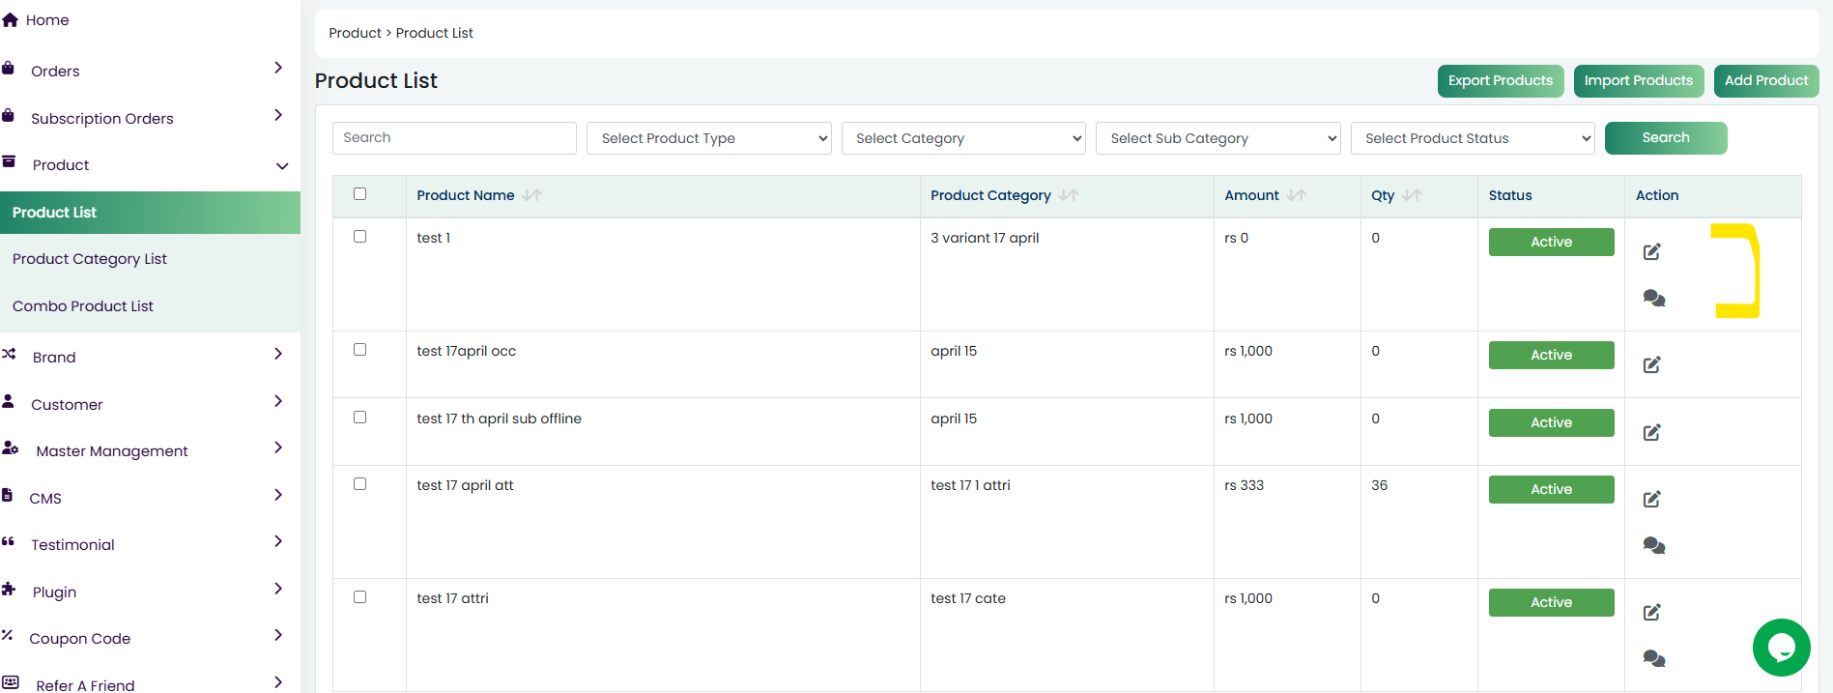The height and width of the screenshot is (693, 1833).
Task: Expand the Subscription Orders chevron
Action: pos(278,115)
